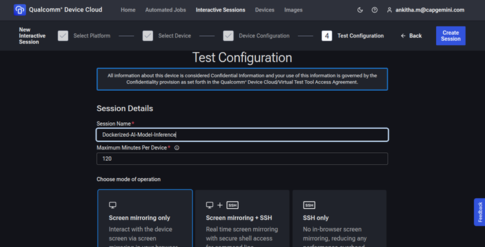Jump to Device Configuration step label

click(264, 36)
